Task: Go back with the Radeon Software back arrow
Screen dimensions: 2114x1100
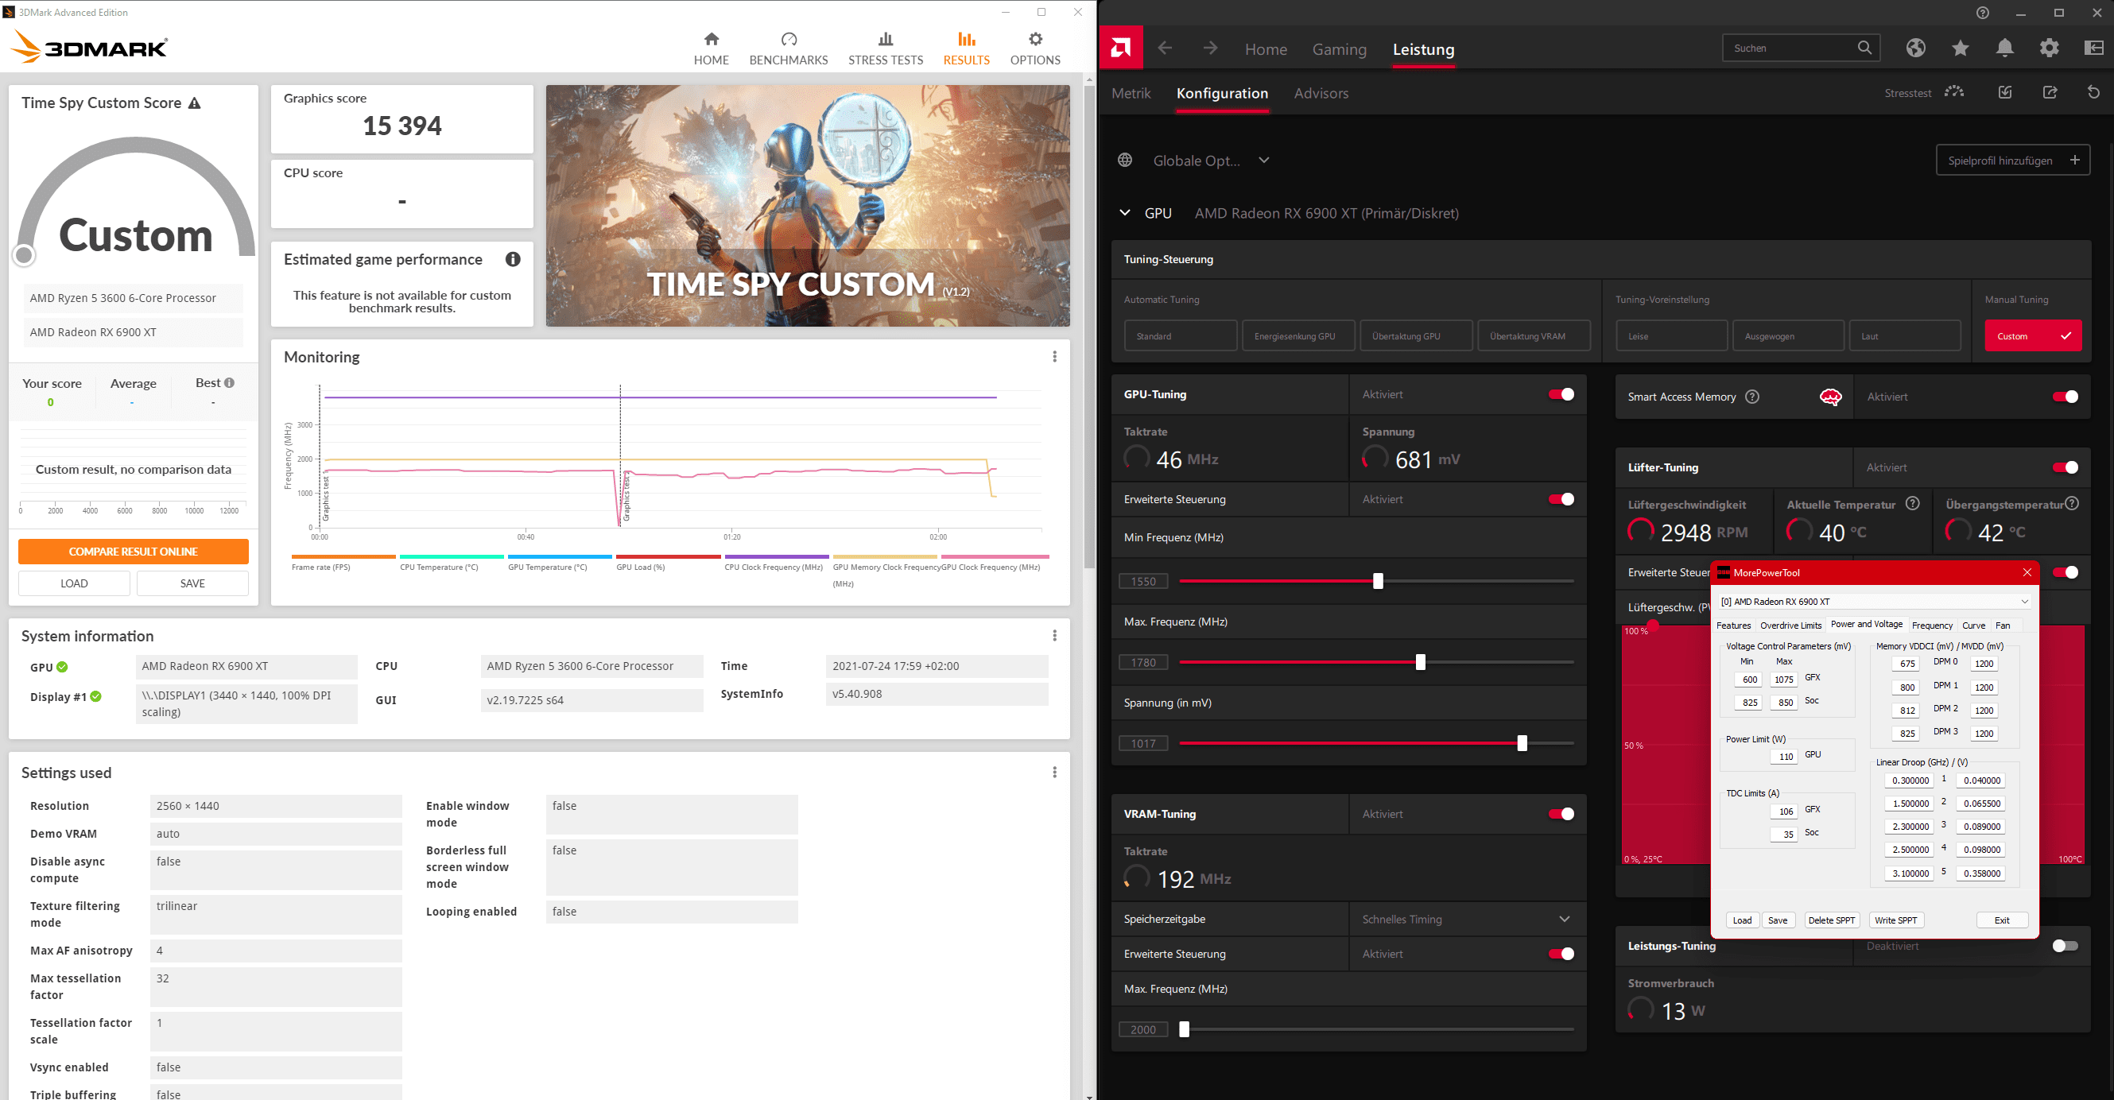Action: click(x=1165, y=48)
